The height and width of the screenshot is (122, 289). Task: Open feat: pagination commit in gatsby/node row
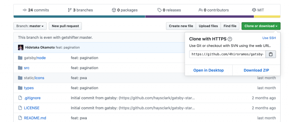point(84,58)
